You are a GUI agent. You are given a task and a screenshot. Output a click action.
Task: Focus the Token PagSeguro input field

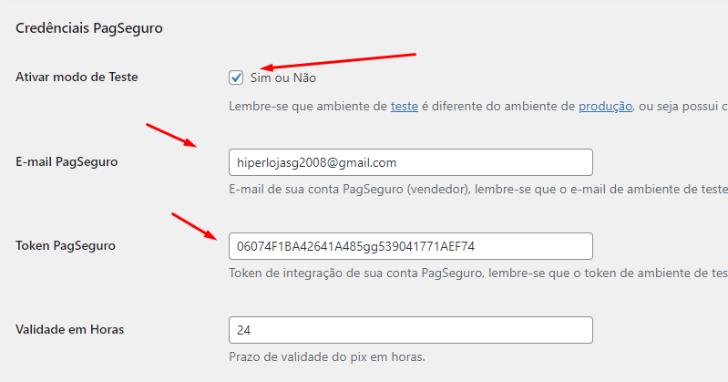pos(410,246)
